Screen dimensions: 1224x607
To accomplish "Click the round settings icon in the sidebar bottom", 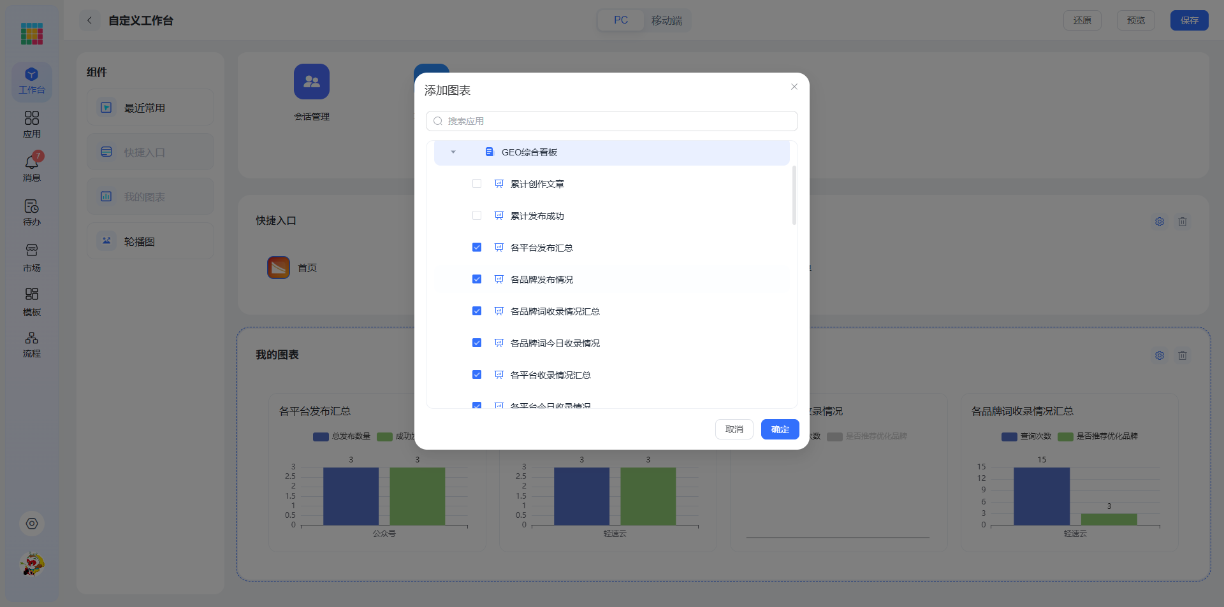I will click(32, 524).
